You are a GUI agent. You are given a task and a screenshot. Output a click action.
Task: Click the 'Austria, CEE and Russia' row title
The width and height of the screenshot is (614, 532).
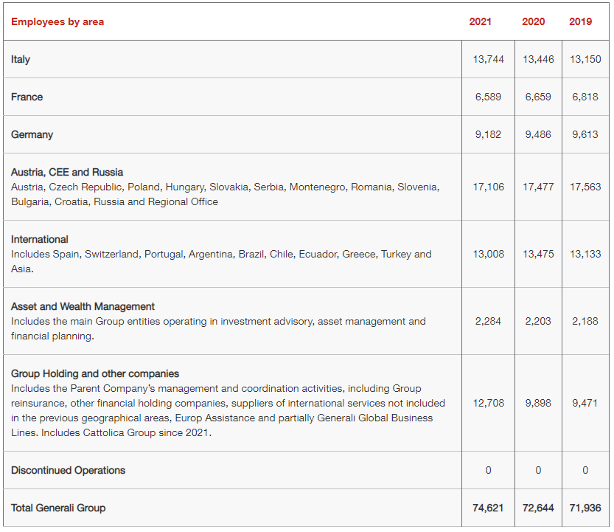tap(67, 172)
